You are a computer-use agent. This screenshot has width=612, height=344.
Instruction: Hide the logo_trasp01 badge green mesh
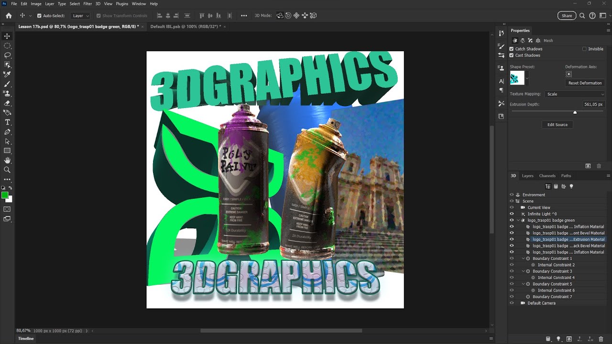pos(512,220)
